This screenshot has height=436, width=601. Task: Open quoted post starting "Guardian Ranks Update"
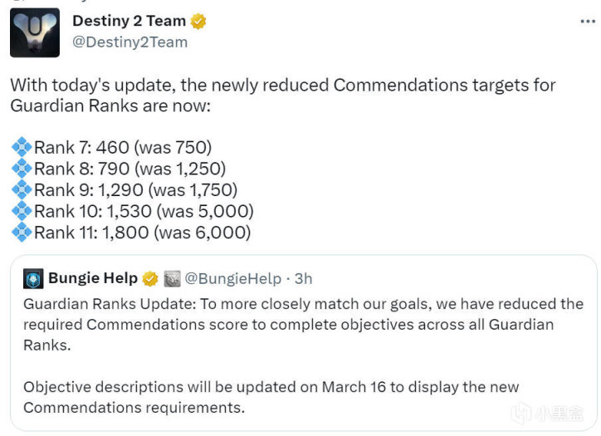tap(303, 325)
